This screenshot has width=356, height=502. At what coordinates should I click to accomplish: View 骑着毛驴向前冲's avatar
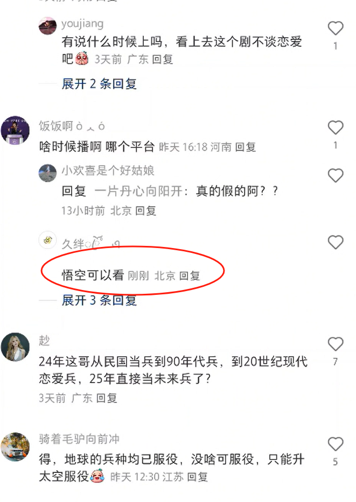tap(16, 447)
